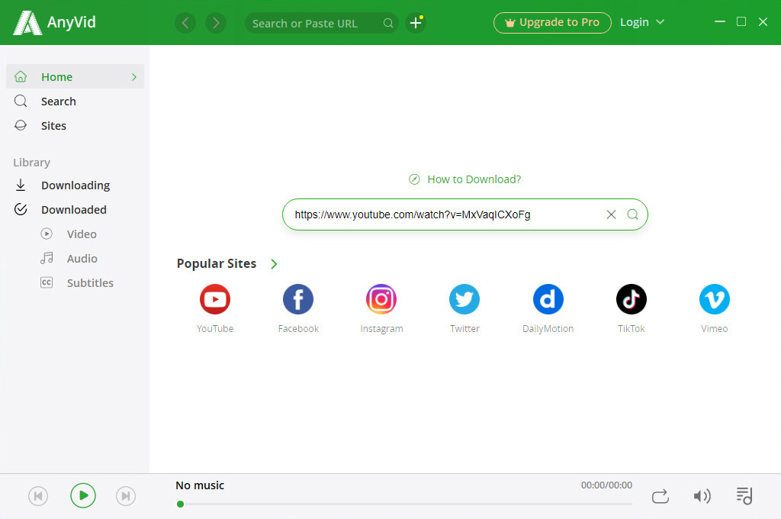Open the YouTube site icon
This screenshot has height=519, width=781.
pyautogui.click(x=215, y=299)
